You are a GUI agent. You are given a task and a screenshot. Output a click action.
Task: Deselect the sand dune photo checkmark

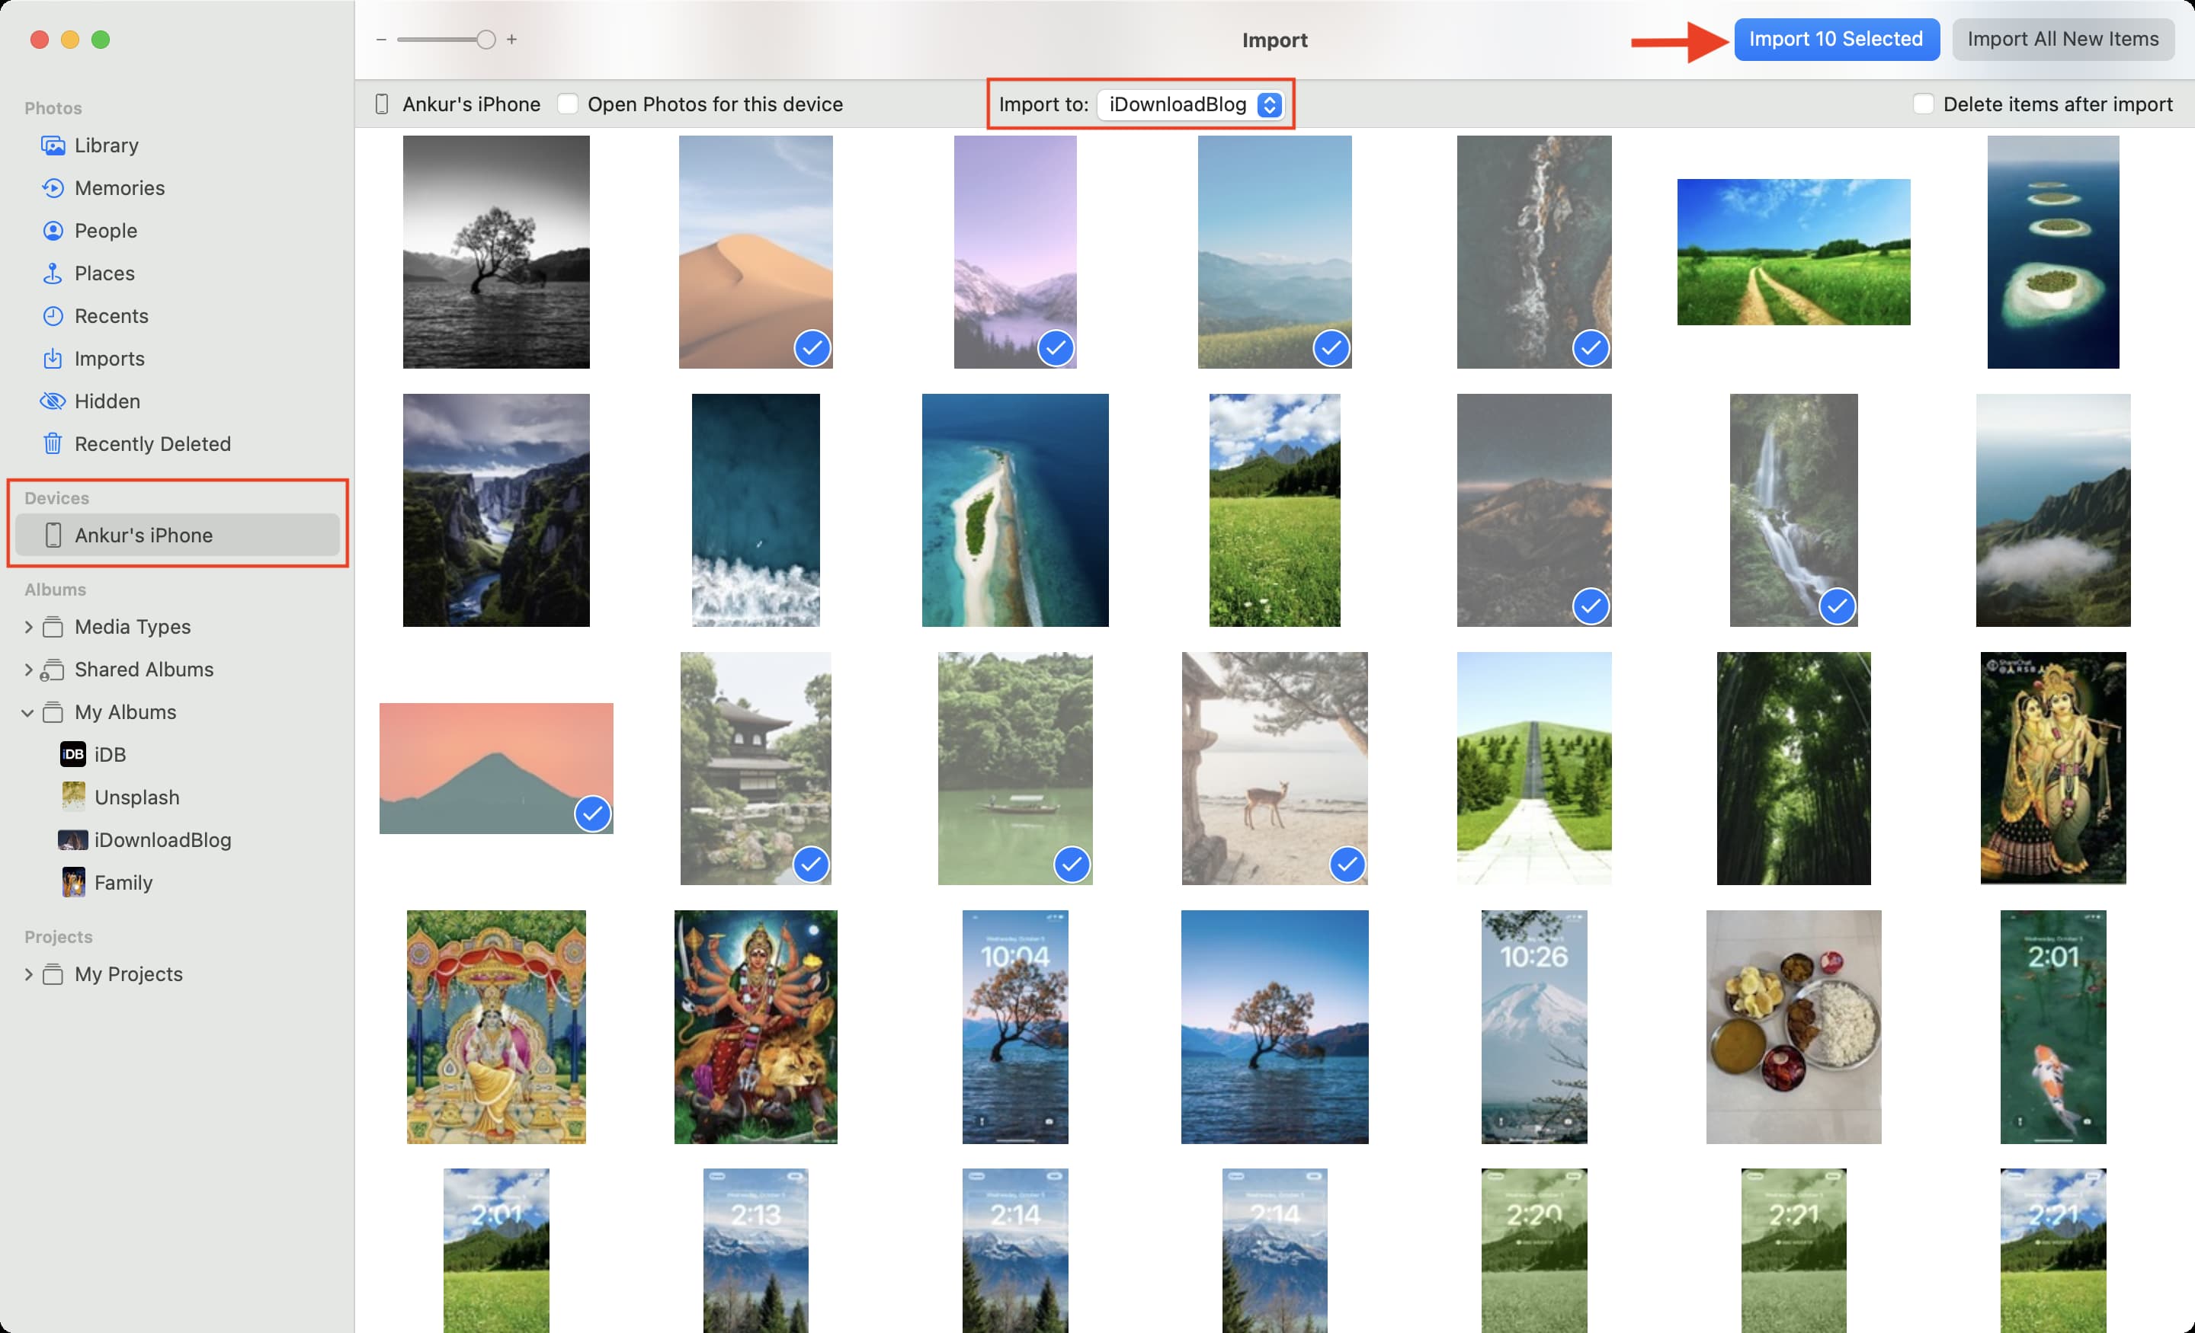point(812,348)
